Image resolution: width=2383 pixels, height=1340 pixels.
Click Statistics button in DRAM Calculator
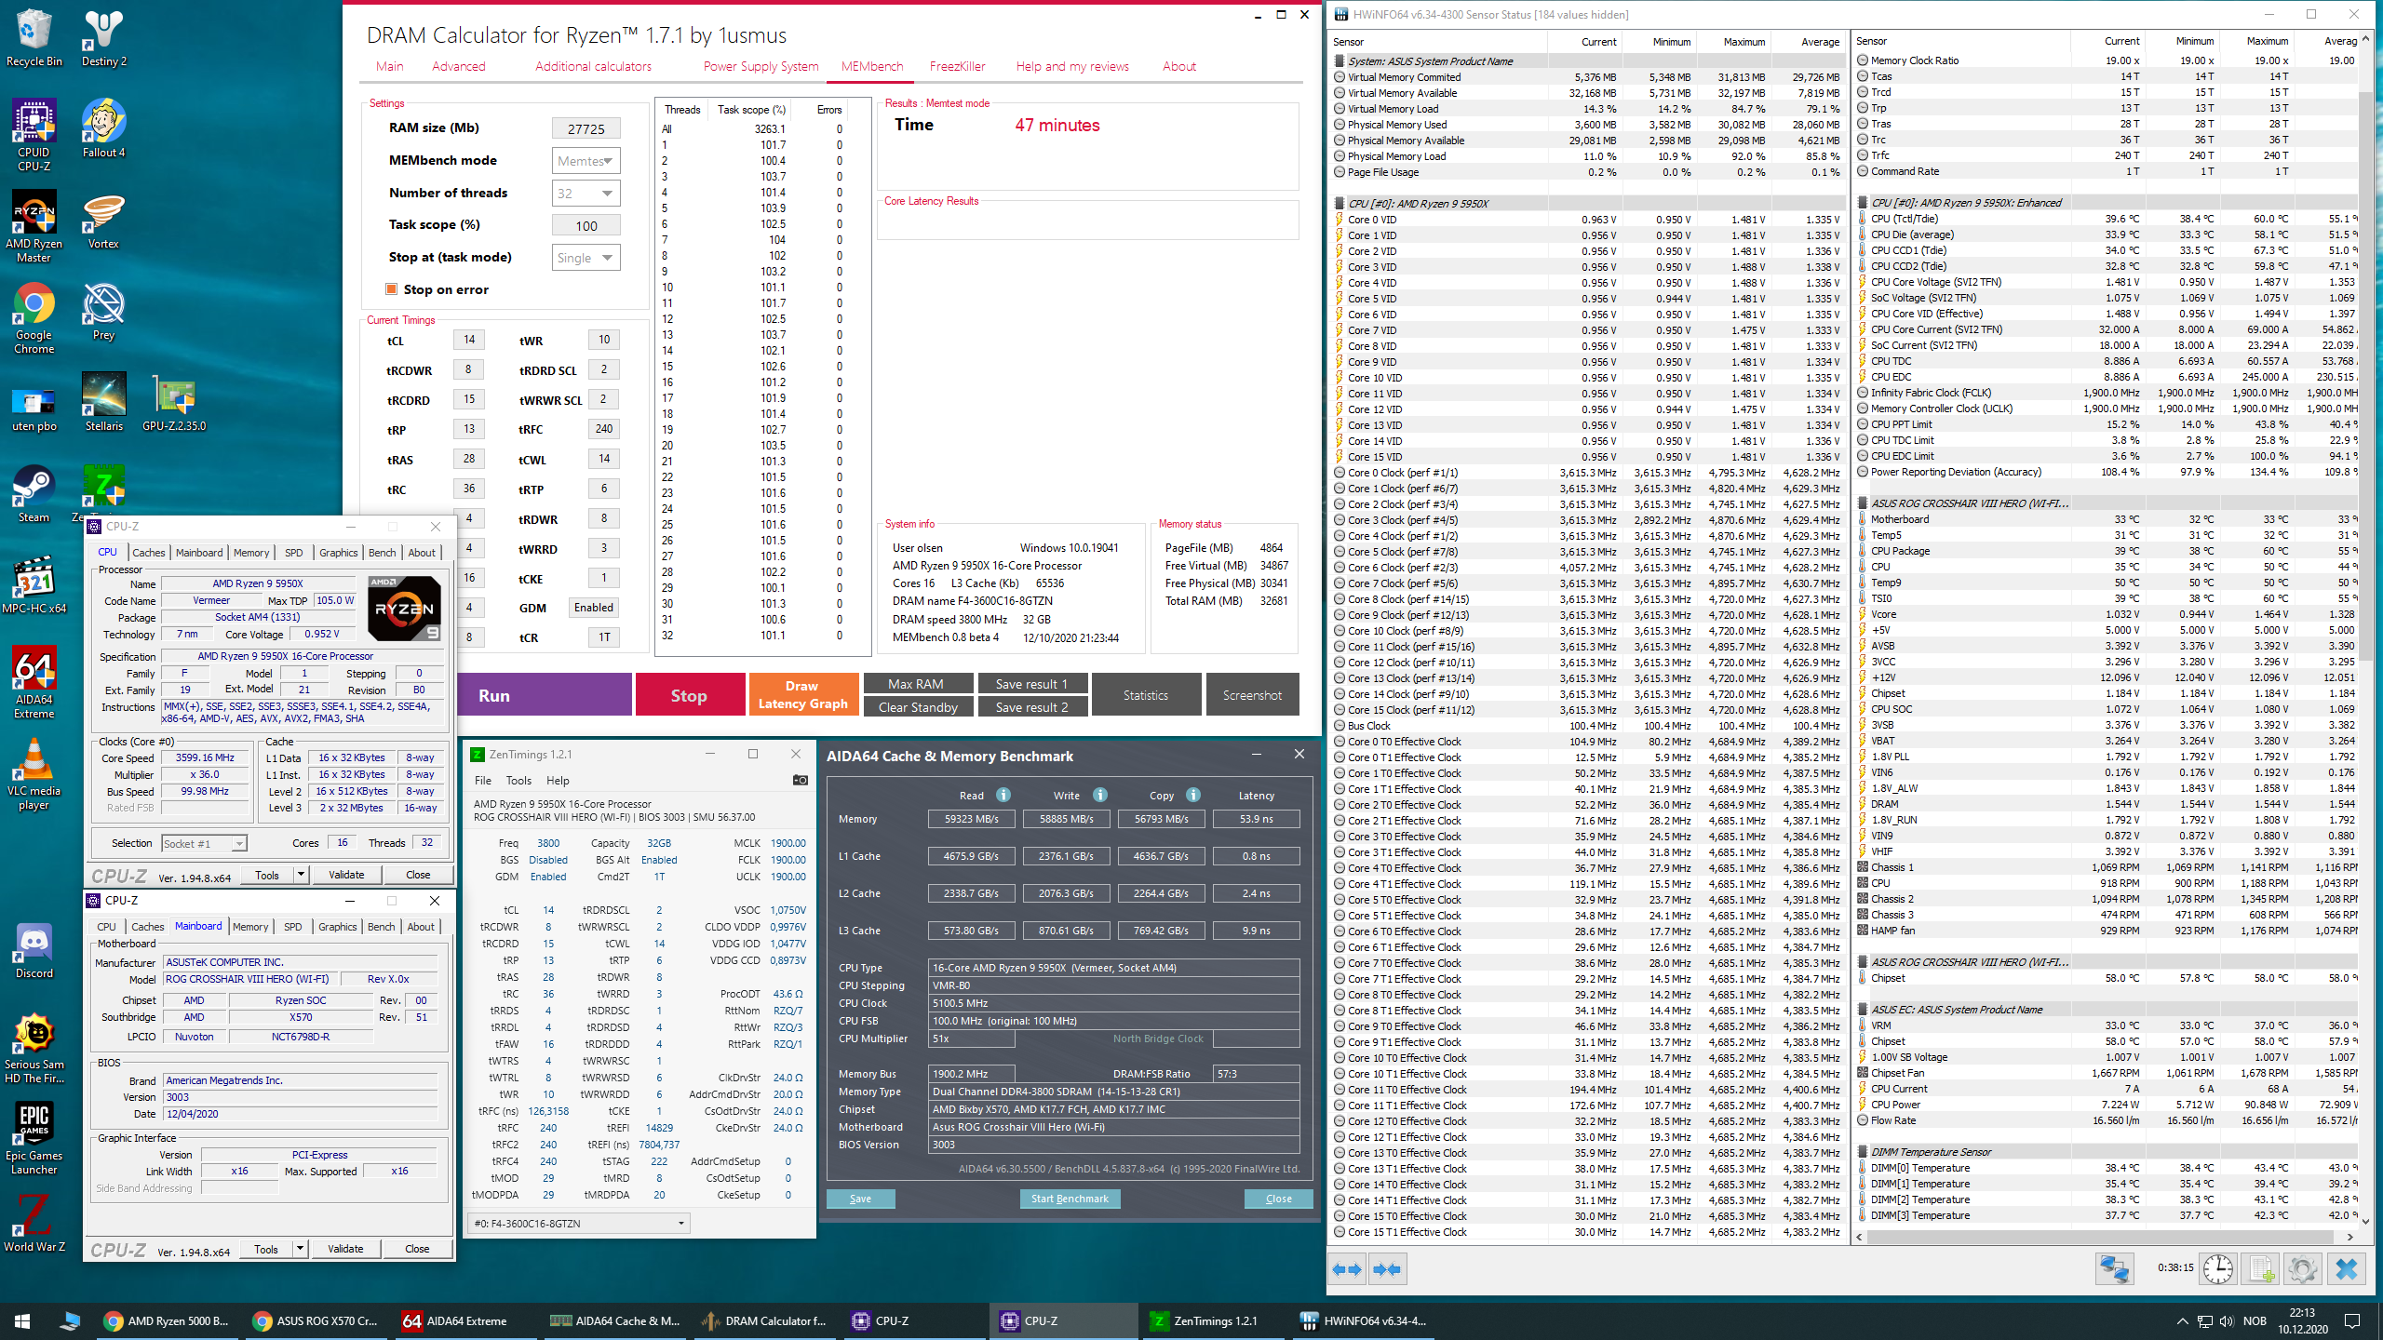point(1145,695)
